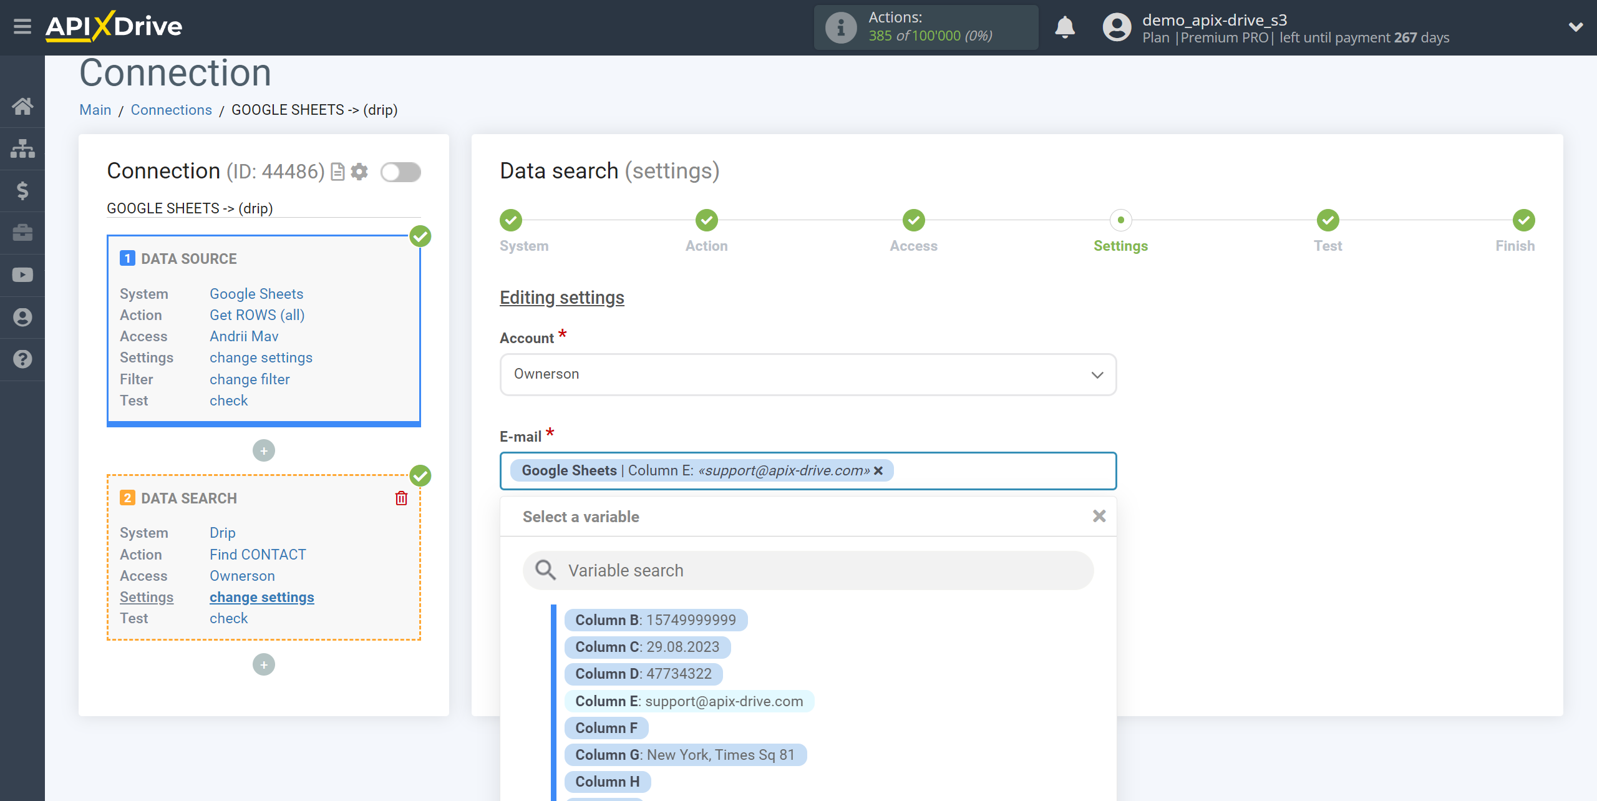Expand the account menu chevron
Image resolution: width=1597 pixels, height=801 pixels.
(1576, 27)
